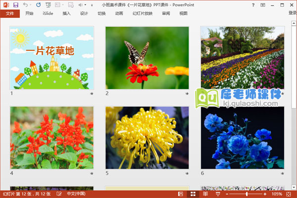Switch to Slide Sorter view icon
297x198 pixels.
(193, 194)
